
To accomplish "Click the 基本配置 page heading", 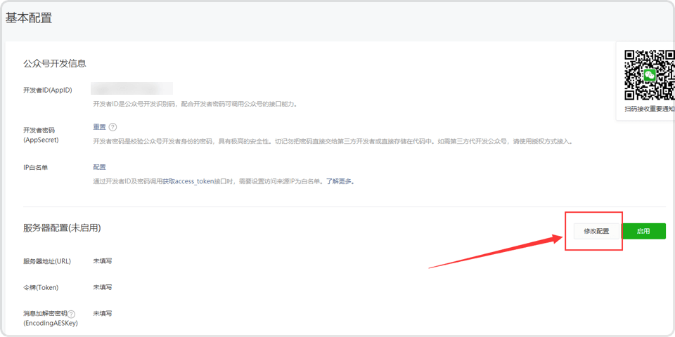I will (29, 18).
